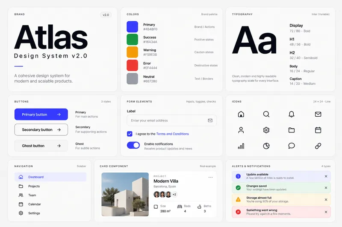Screen dimensions: 342x227
Task: Click the Modern Villa title
Action: 166,181
